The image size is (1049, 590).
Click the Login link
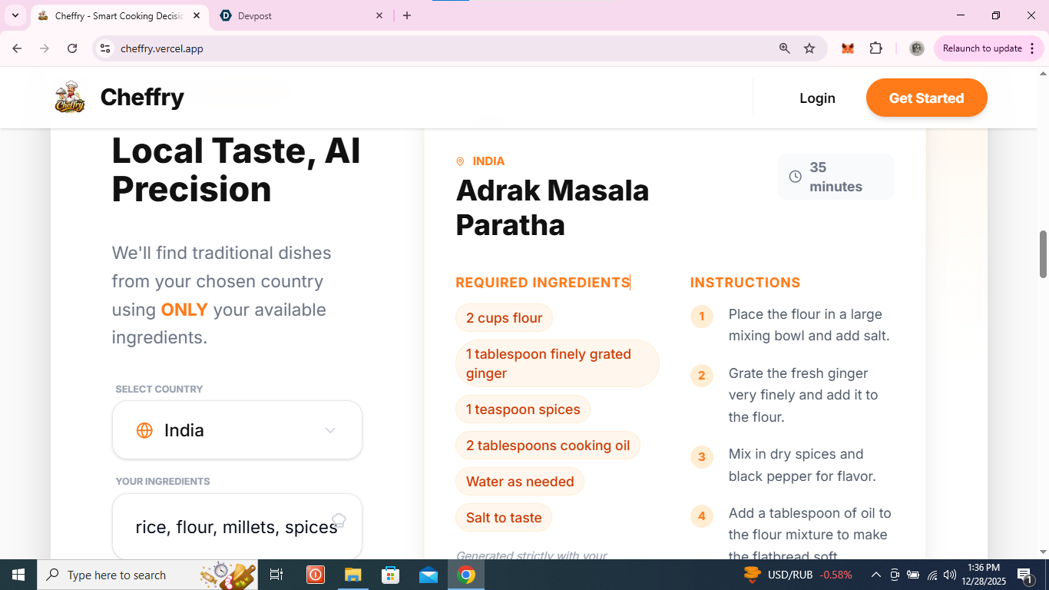[817, 98]
